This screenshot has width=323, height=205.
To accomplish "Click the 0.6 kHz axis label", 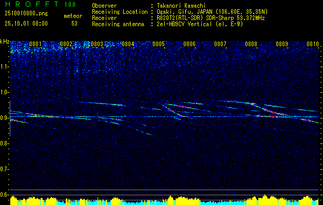I will (5, 195).
